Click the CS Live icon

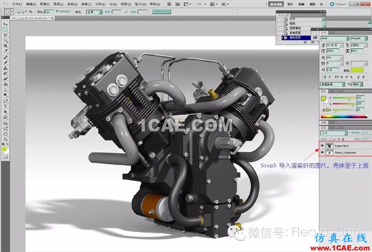tap(333, 4)
